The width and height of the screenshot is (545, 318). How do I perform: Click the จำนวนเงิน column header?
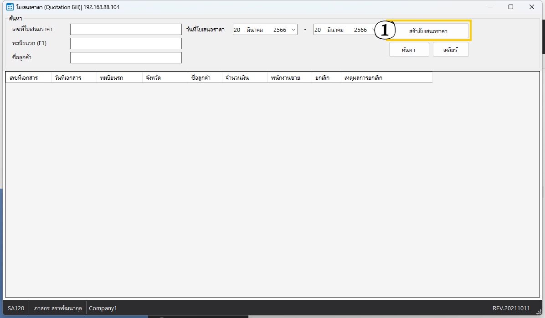(x=245, y=78)
